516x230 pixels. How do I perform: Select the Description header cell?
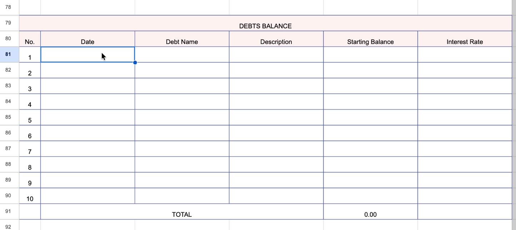(x=276, y=39)
